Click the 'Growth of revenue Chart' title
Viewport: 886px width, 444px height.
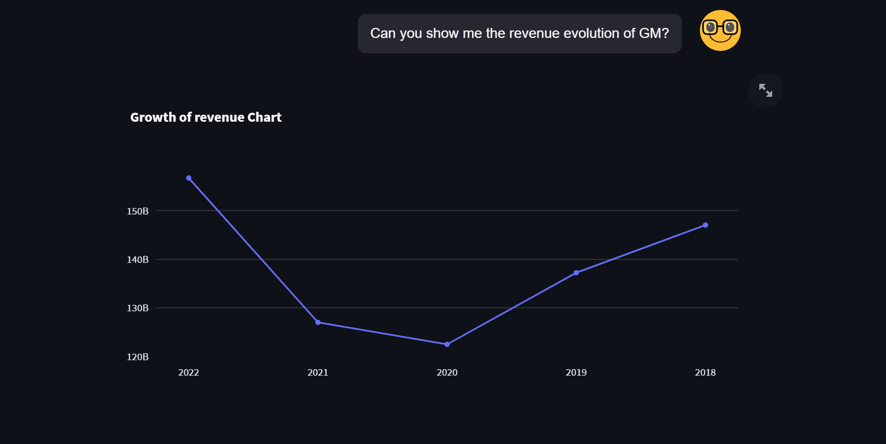click(206, 117)
